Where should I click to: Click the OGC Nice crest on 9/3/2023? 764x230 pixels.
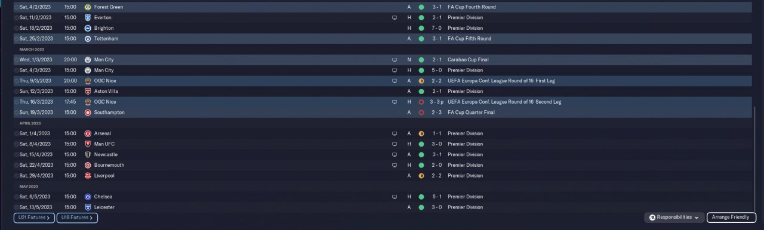88,81
